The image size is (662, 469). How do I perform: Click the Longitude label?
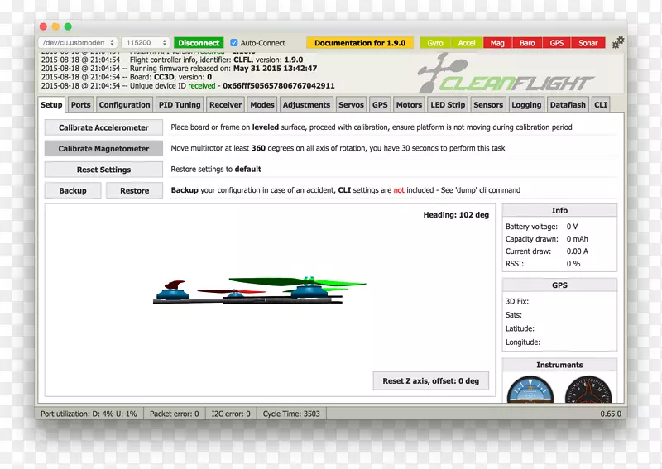click(523, 342)
